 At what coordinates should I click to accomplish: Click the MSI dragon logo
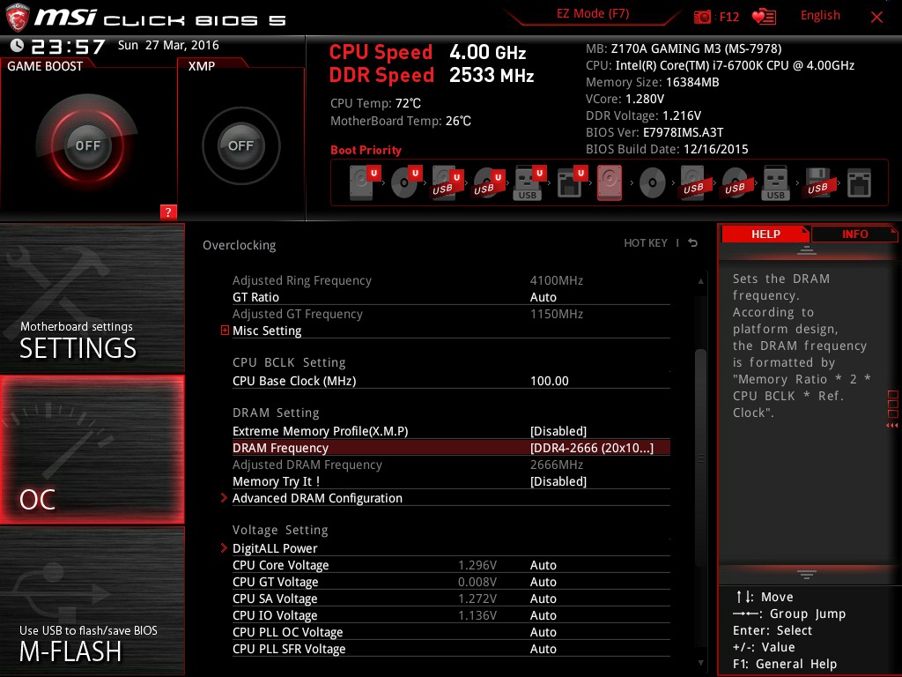pyautogui.click(x=19, y=15)
